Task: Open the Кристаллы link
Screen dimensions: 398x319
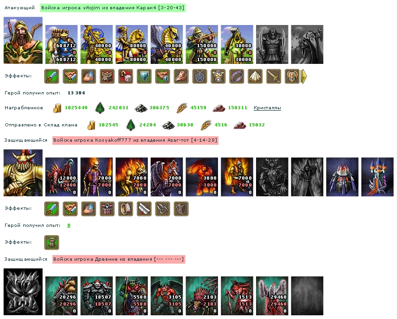Action: tap(267, 108)
